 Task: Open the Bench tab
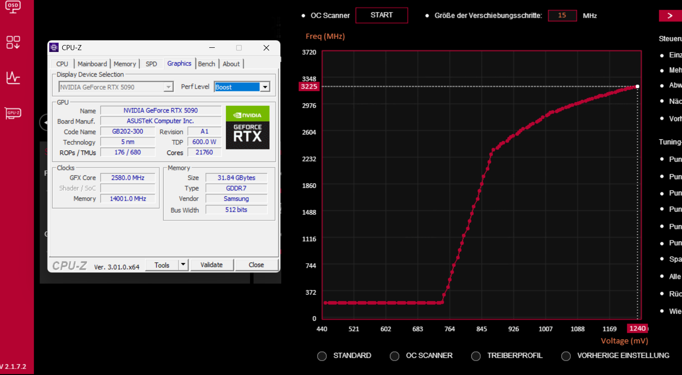click(x=206, y=64)
